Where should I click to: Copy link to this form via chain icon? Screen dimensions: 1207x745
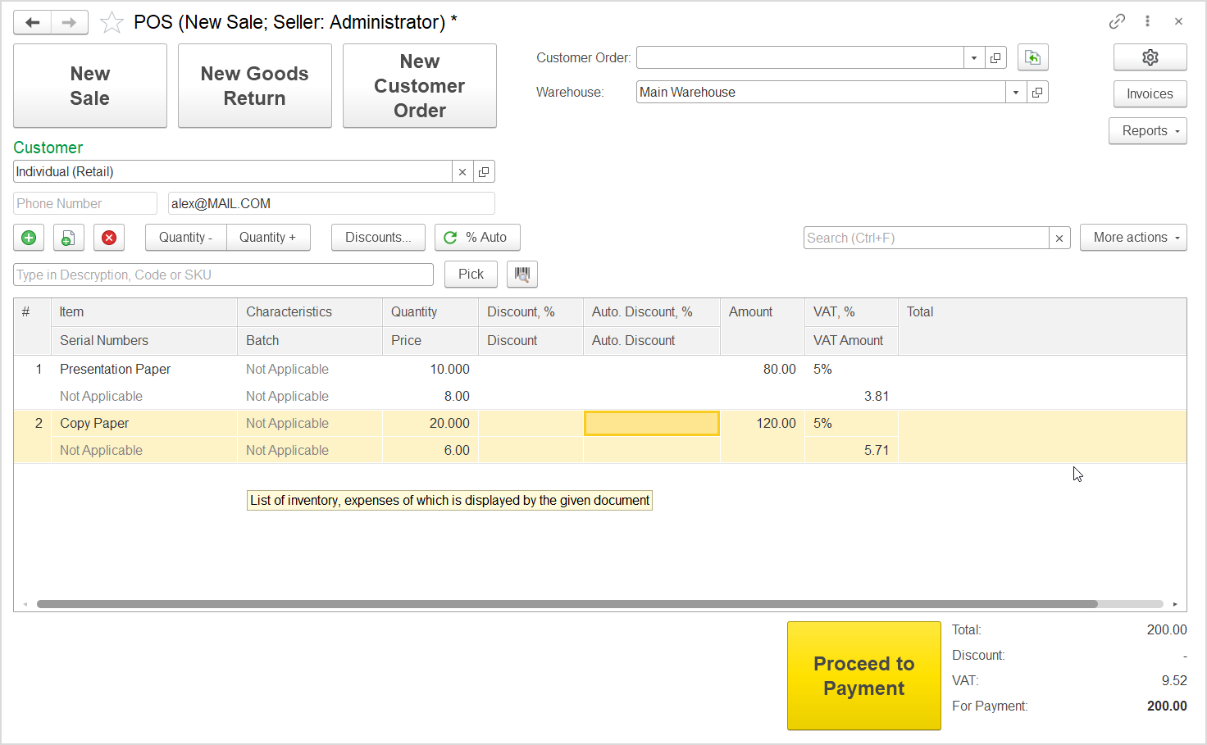pos(1117,21)
